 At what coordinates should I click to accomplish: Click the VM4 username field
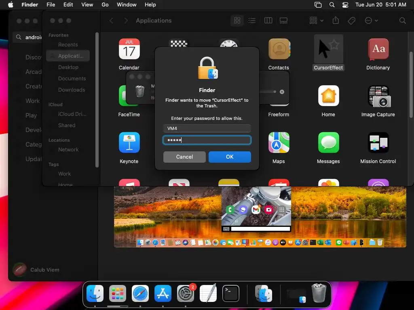point(207,128)
